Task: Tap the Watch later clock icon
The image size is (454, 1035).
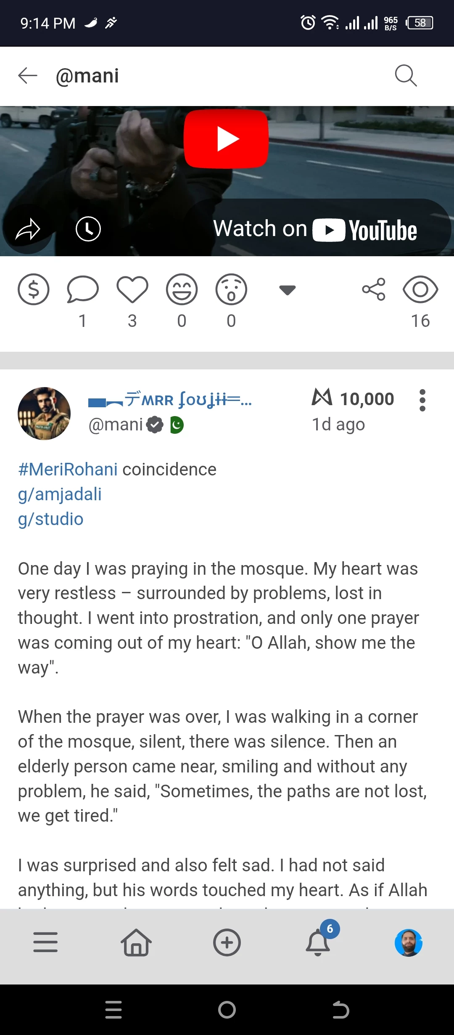Action: coord(88,229)
